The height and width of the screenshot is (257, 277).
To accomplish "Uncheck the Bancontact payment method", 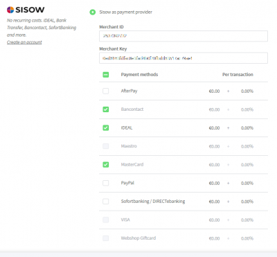I will coord(106,109).
